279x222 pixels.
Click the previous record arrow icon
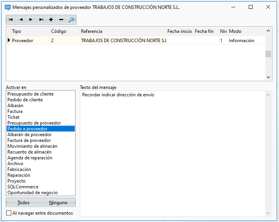[21, 20]
